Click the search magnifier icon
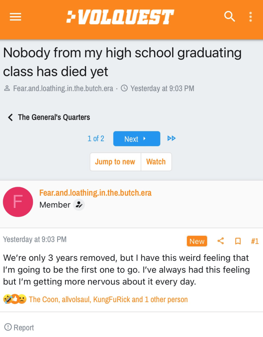The image size is (263, 337). [229, 16]
